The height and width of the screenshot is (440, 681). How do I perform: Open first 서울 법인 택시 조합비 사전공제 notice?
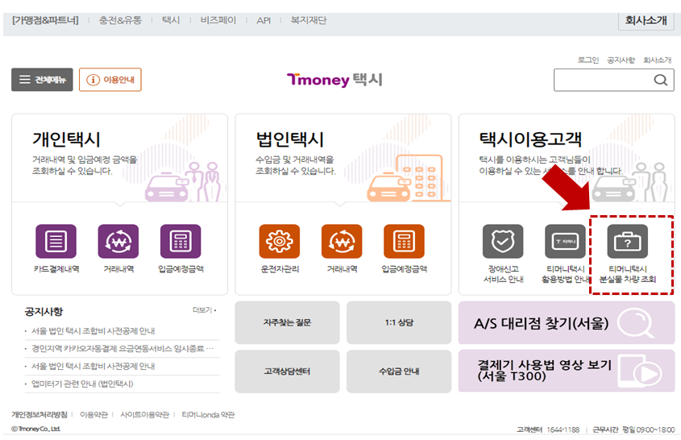[x=93, y=331]
